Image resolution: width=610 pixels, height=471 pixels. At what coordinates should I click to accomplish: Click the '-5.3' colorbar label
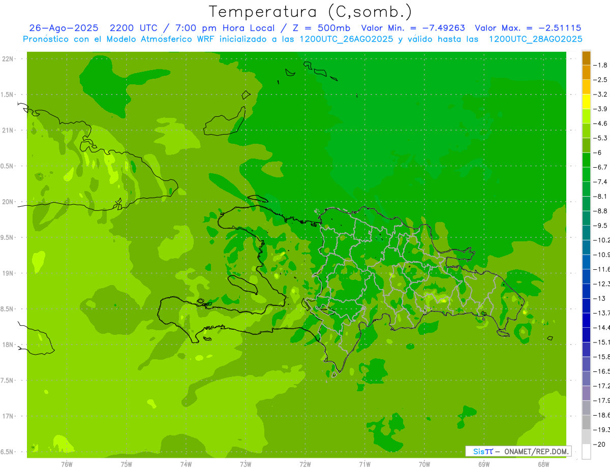[x=600, y=138]
